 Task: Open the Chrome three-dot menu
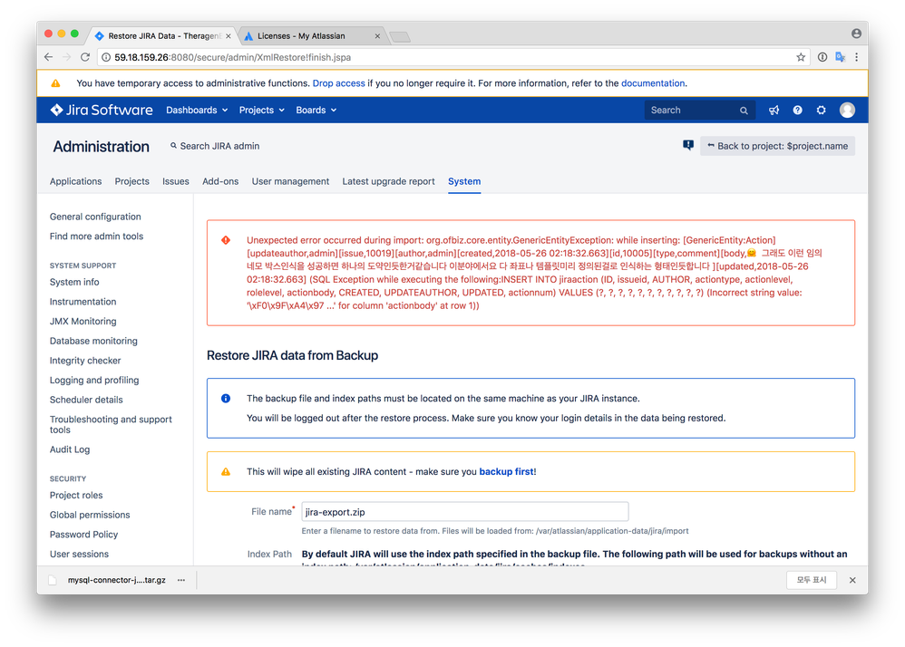tap(857, 57)
